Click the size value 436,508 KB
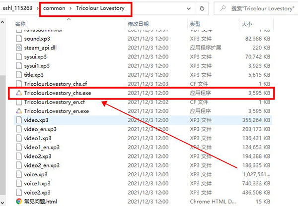The image size is (298, 206). (x=256, y=193)
